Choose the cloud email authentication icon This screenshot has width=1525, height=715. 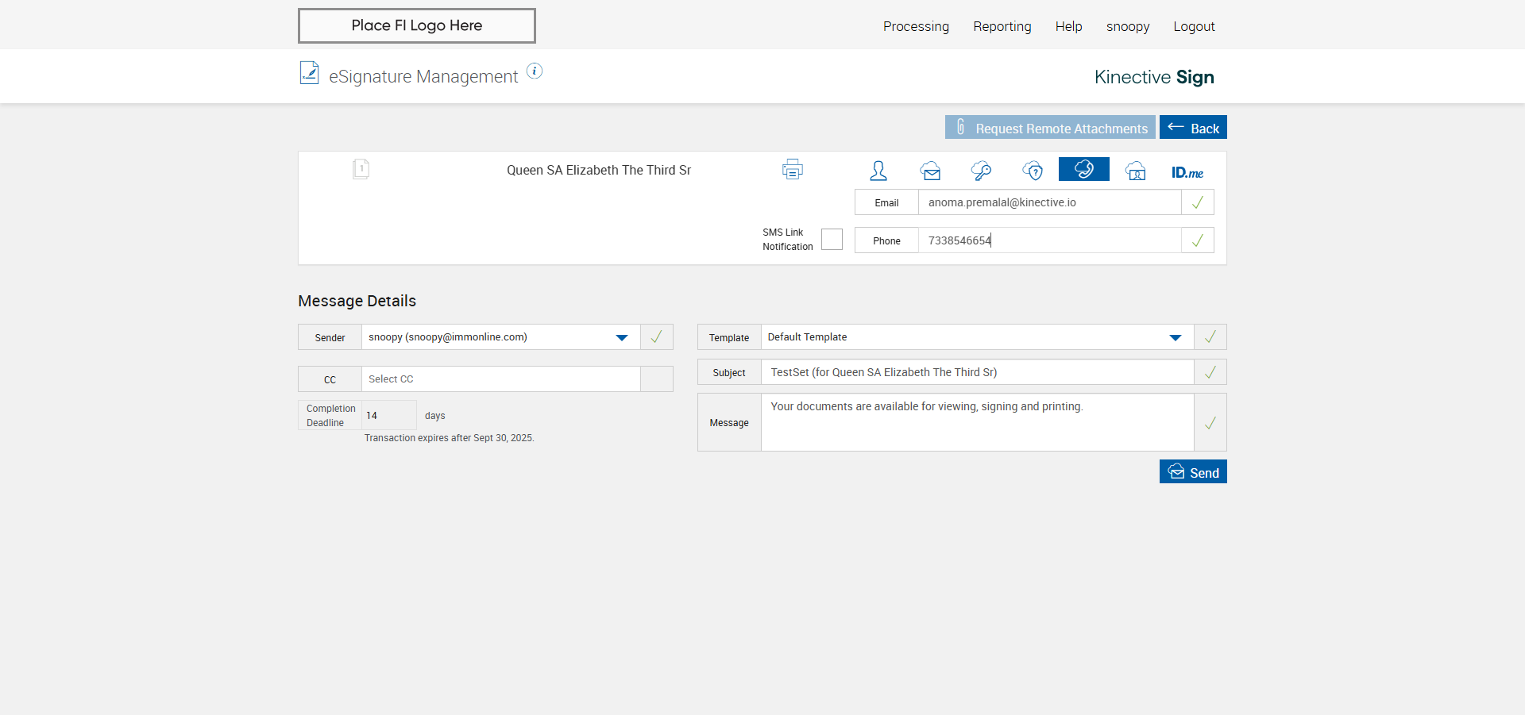(x=930, y=171)
